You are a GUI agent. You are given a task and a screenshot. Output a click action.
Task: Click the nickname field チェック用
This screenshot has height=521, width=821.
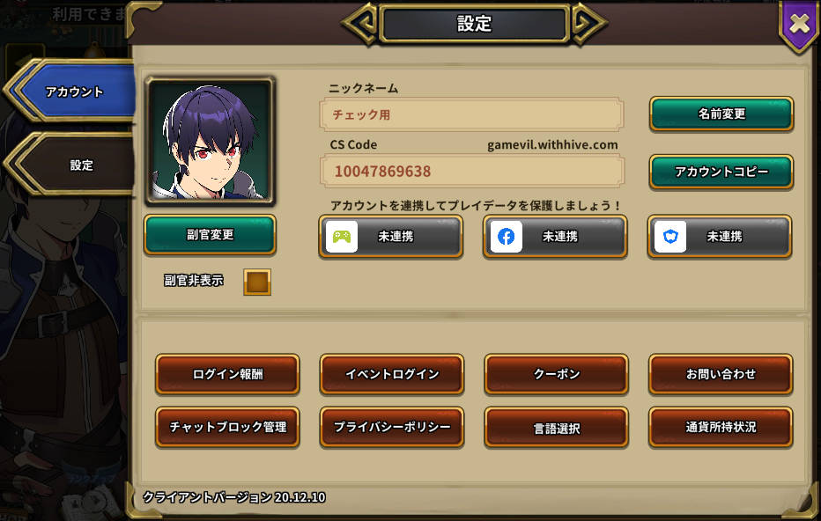472,114
